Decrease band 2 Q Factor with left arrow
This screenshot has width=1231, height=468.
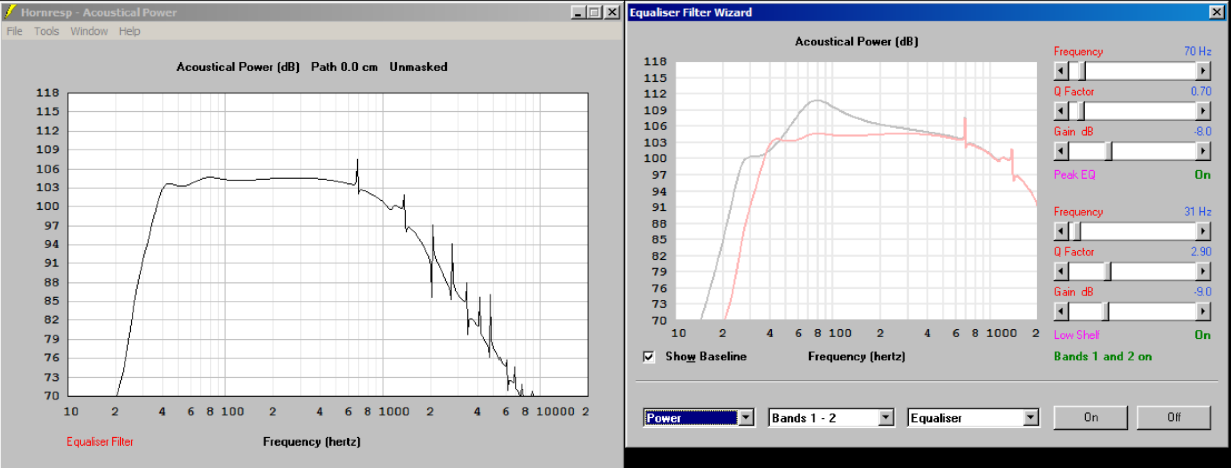coord(1061,272)
